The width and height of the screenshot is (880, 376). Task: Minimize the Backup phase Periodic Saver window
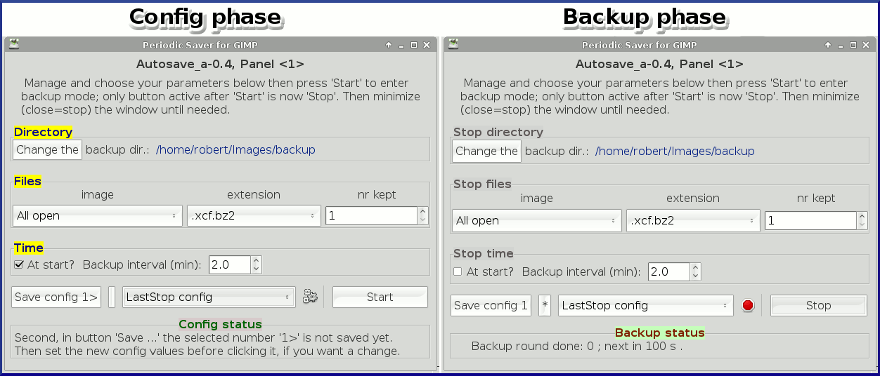pyautogui.click(x=841, y=46)
